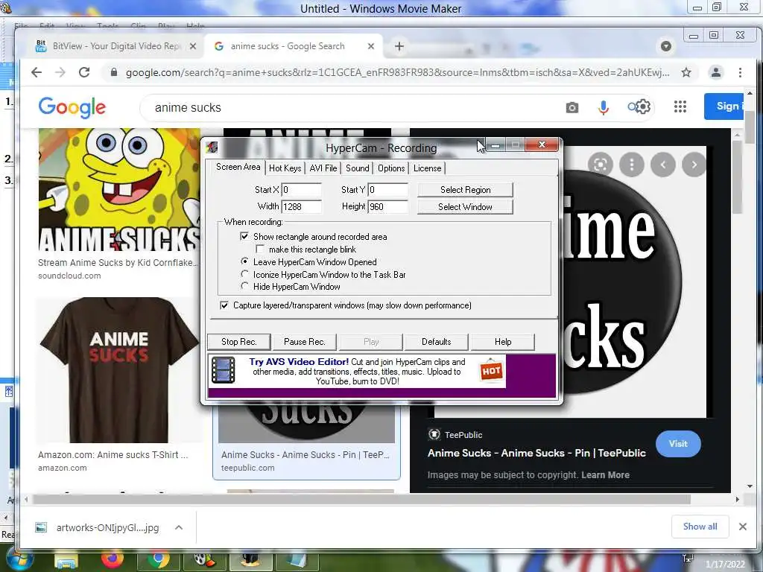Switch to Chrome on the taskbar
This screenshot has width=763, height=572.
158,562
